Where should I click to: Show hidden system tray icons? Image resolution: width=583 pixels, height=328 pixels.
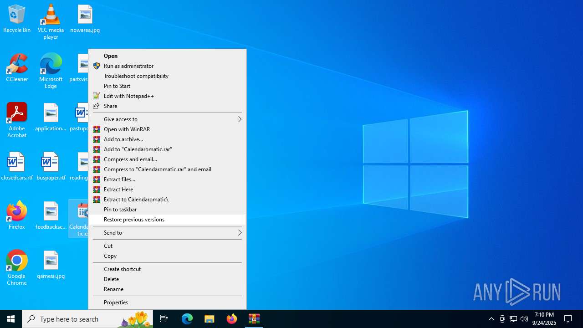(491, 319)
